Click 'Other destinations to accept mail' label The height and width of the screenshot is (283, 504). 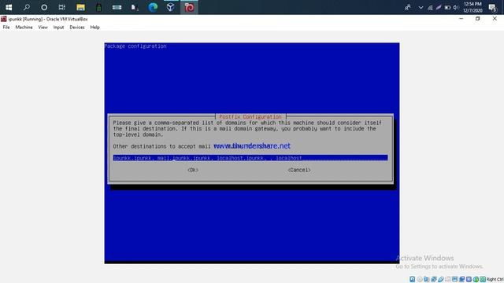(x=162, y=146)
